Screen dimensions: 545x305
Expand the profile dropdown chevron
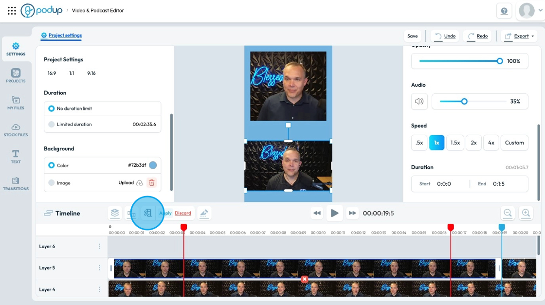540,10
